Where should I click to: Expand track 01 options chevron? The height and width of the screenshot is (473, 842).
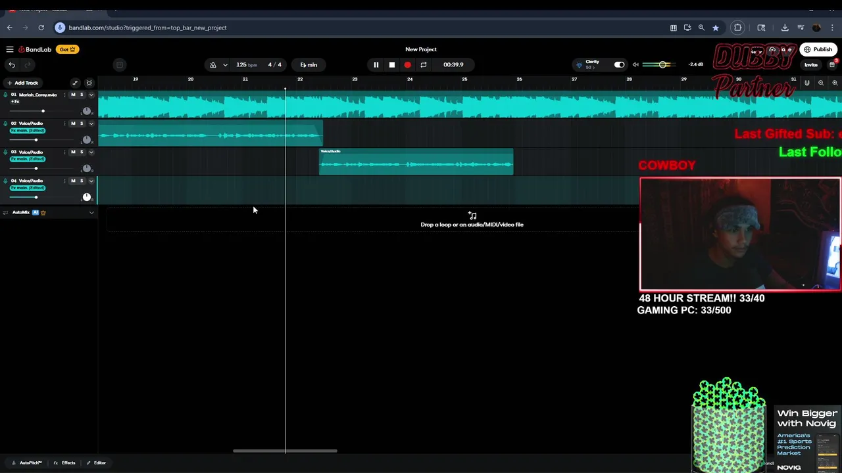tap(91, 95)
